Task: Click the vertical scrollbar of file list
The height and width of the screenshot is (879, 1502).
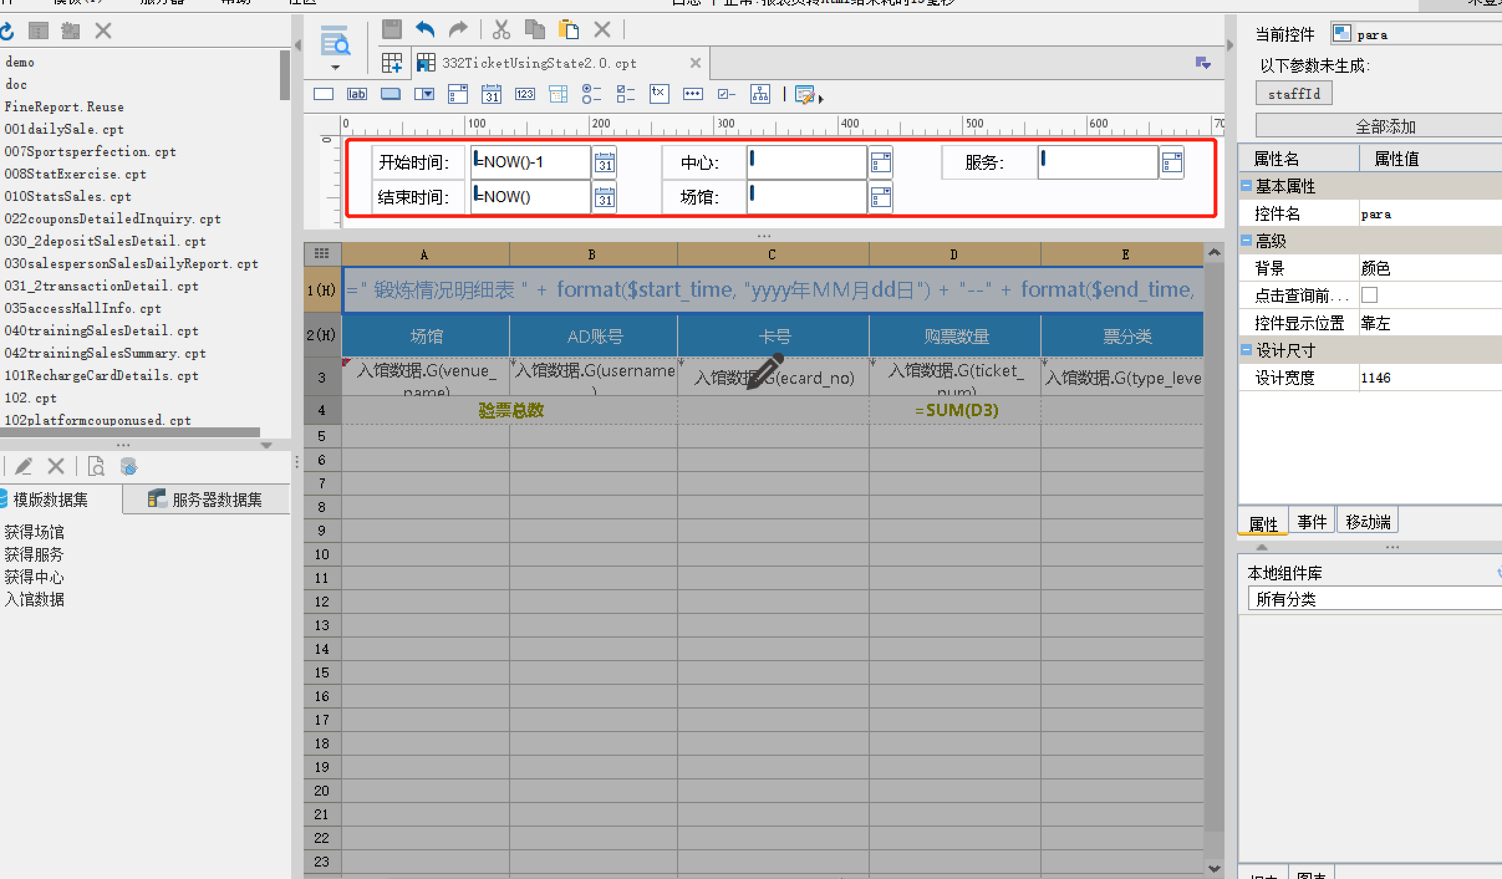Action: pos(285,75)
